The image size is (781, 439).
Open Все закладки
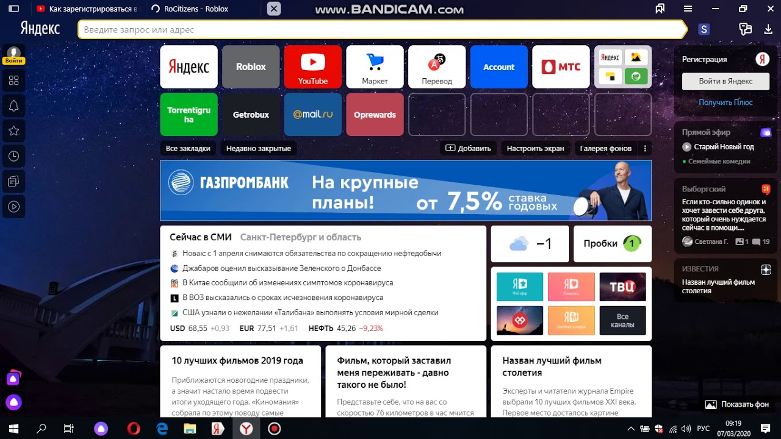click(x=188, y=148)
